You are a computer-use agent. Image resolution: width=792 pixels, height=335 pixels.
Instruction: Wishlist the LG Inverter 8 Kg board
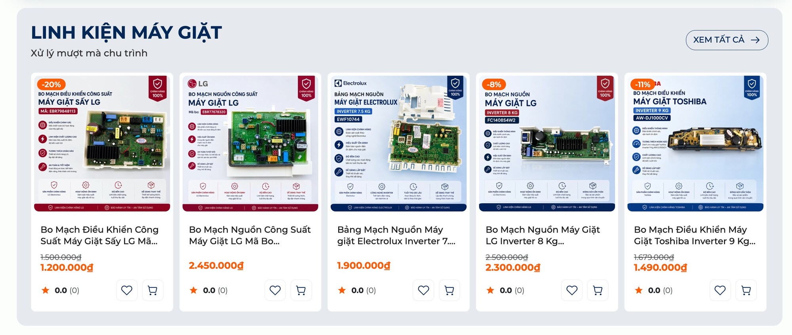(x=572, y=290)
